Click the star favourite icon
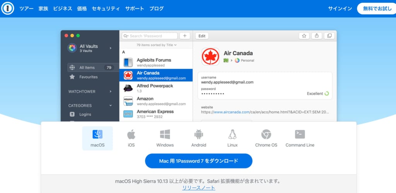396x193 pixels. tap(304, 36)
